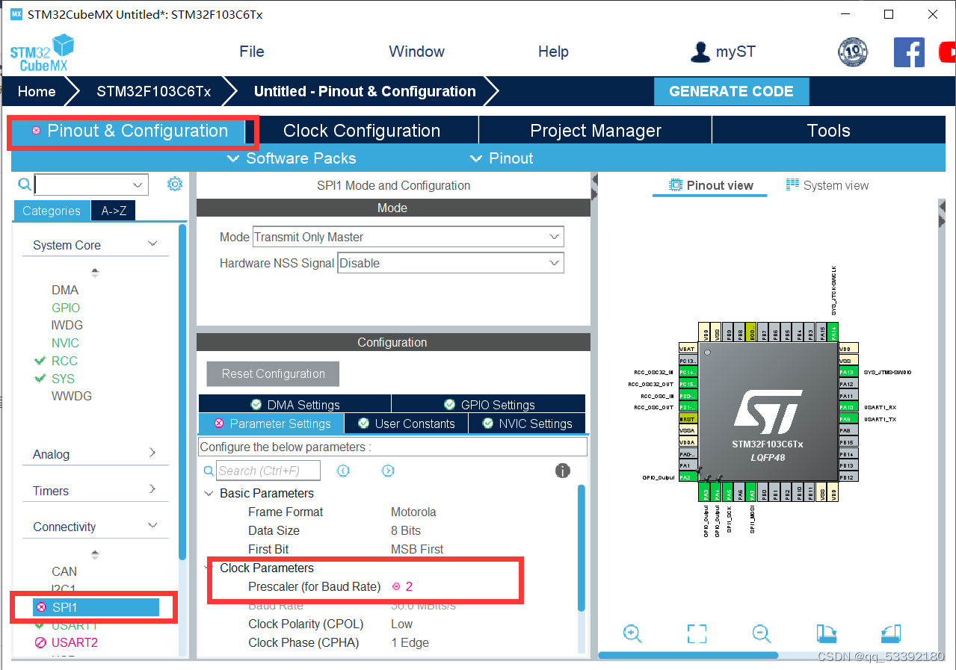The width and height of the screenshot is (956, 670).
Task: Open the Software Packs dropdown
Action: click(291, 158)
